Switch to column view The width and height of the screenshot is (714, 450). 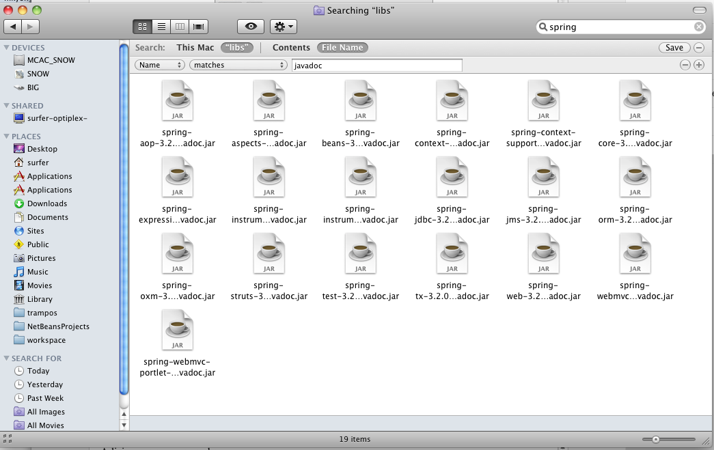tap(180, 27)
